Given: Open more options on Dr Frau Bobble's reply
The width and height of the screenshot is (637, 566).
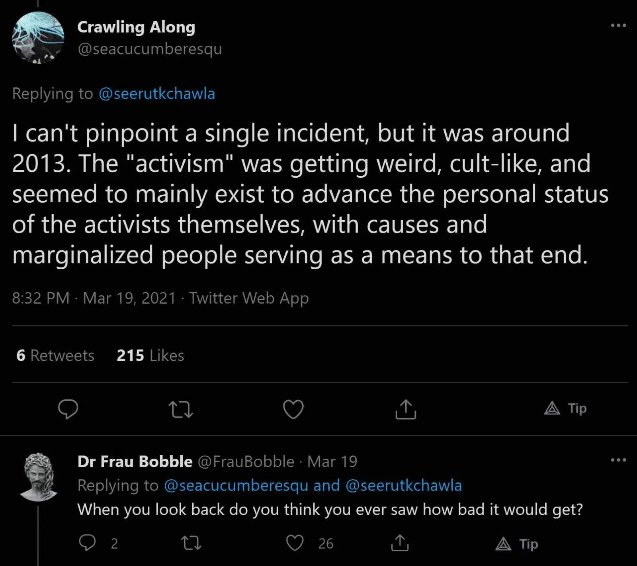Looking at the screenshot, I should click(x=618, y=460).
